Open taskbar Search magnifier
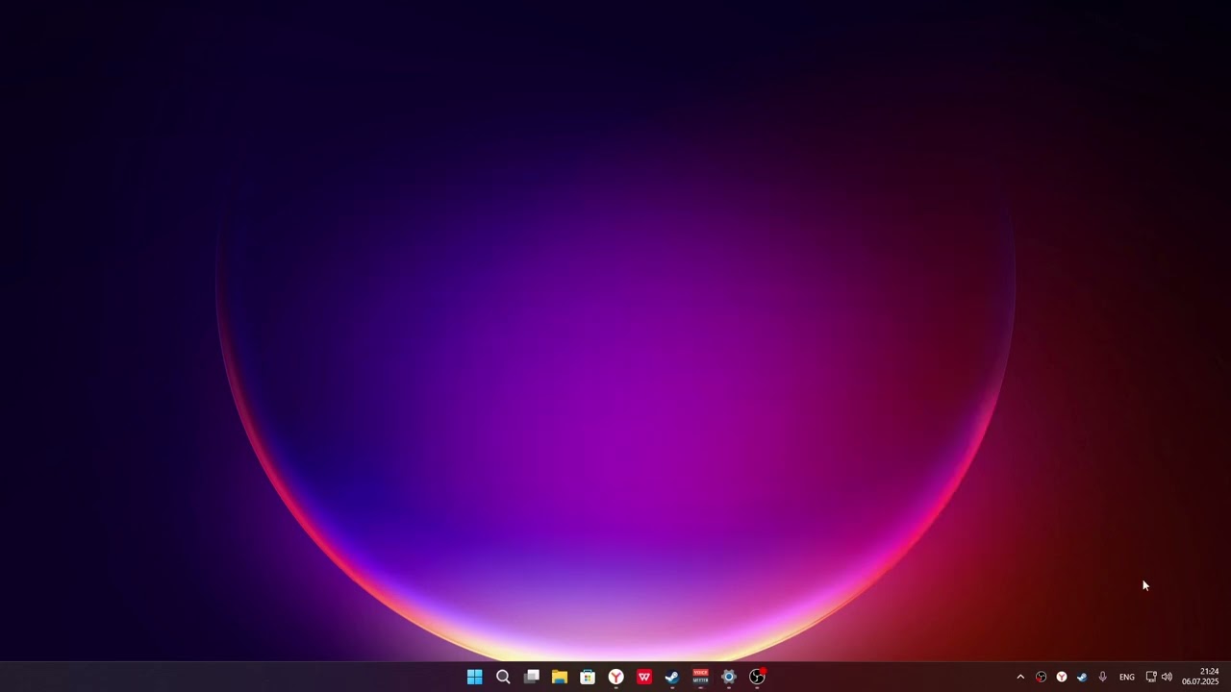Viewport: 1231px width, 692px height. (x=503, y=677)
